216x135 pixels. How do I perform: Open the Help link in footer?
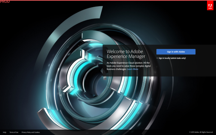5,132
